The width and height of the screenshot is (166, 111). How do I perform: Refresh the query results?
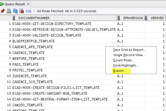pos(15,11)
